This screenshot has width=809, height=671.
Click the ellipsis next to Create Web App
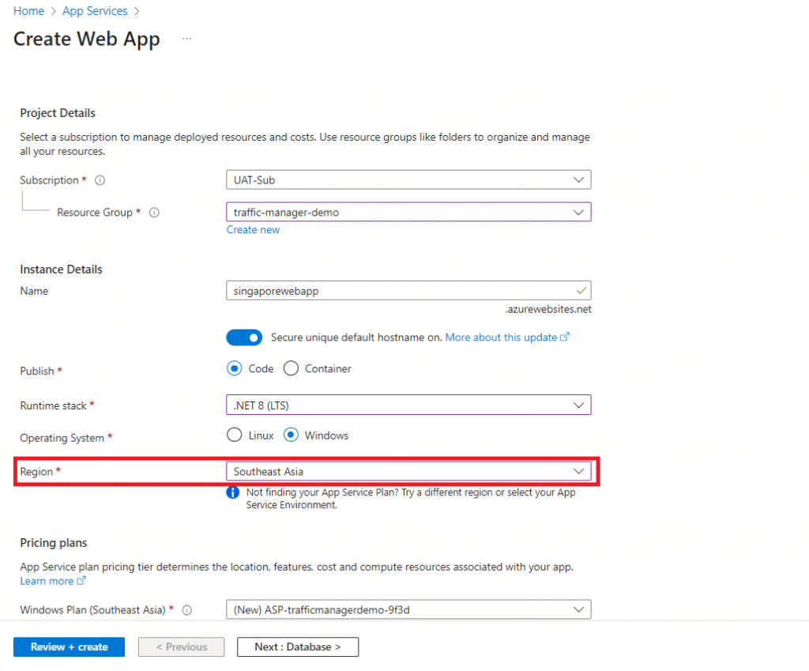click(x=187, y=38)
